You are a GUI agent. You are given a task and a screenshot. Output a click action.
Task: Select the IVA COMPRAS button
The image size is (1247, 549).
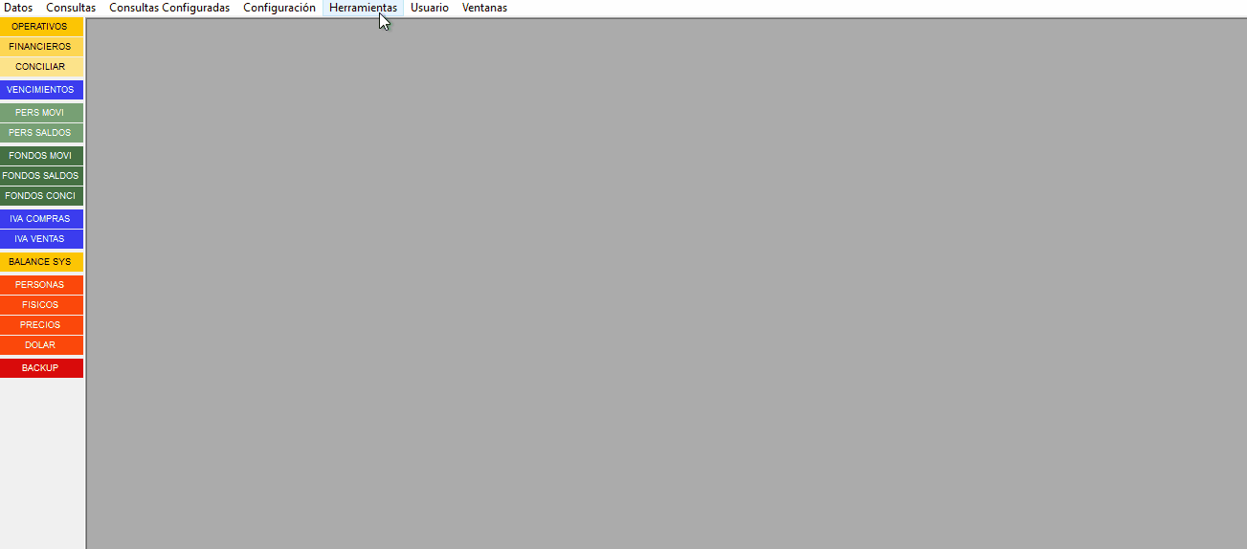pyautogui.click(x=41, y=219)
